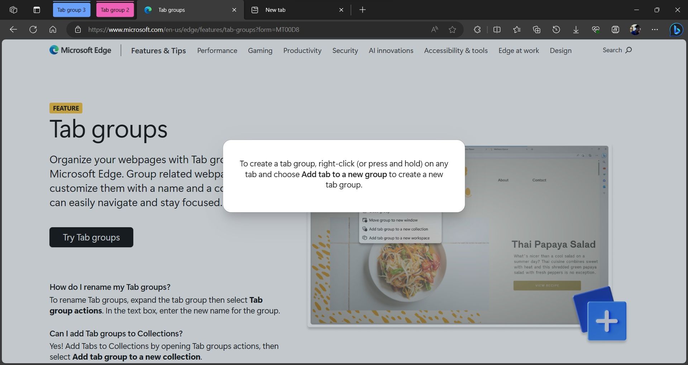The height and width of the screenshot is (365, 688).
Task: Add this page to favorites
Action: pos(452,30)
